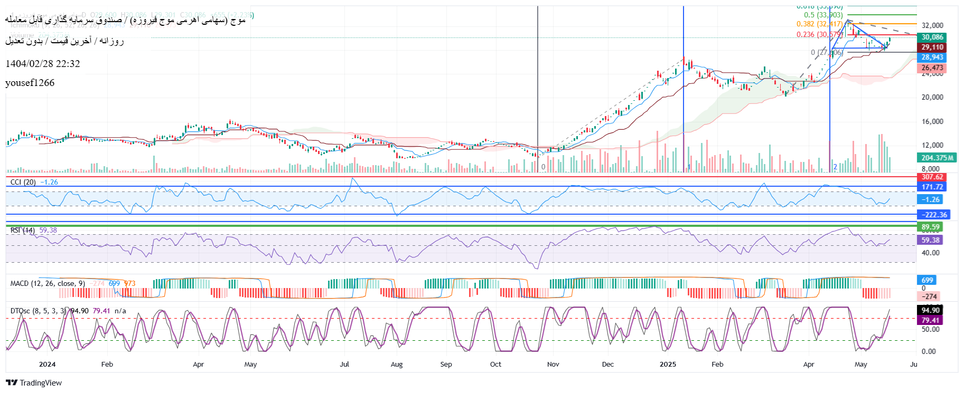The height and width of the screenshot is (393, 964).
Task: Click the Oct label on time axis
Action: 495,364
